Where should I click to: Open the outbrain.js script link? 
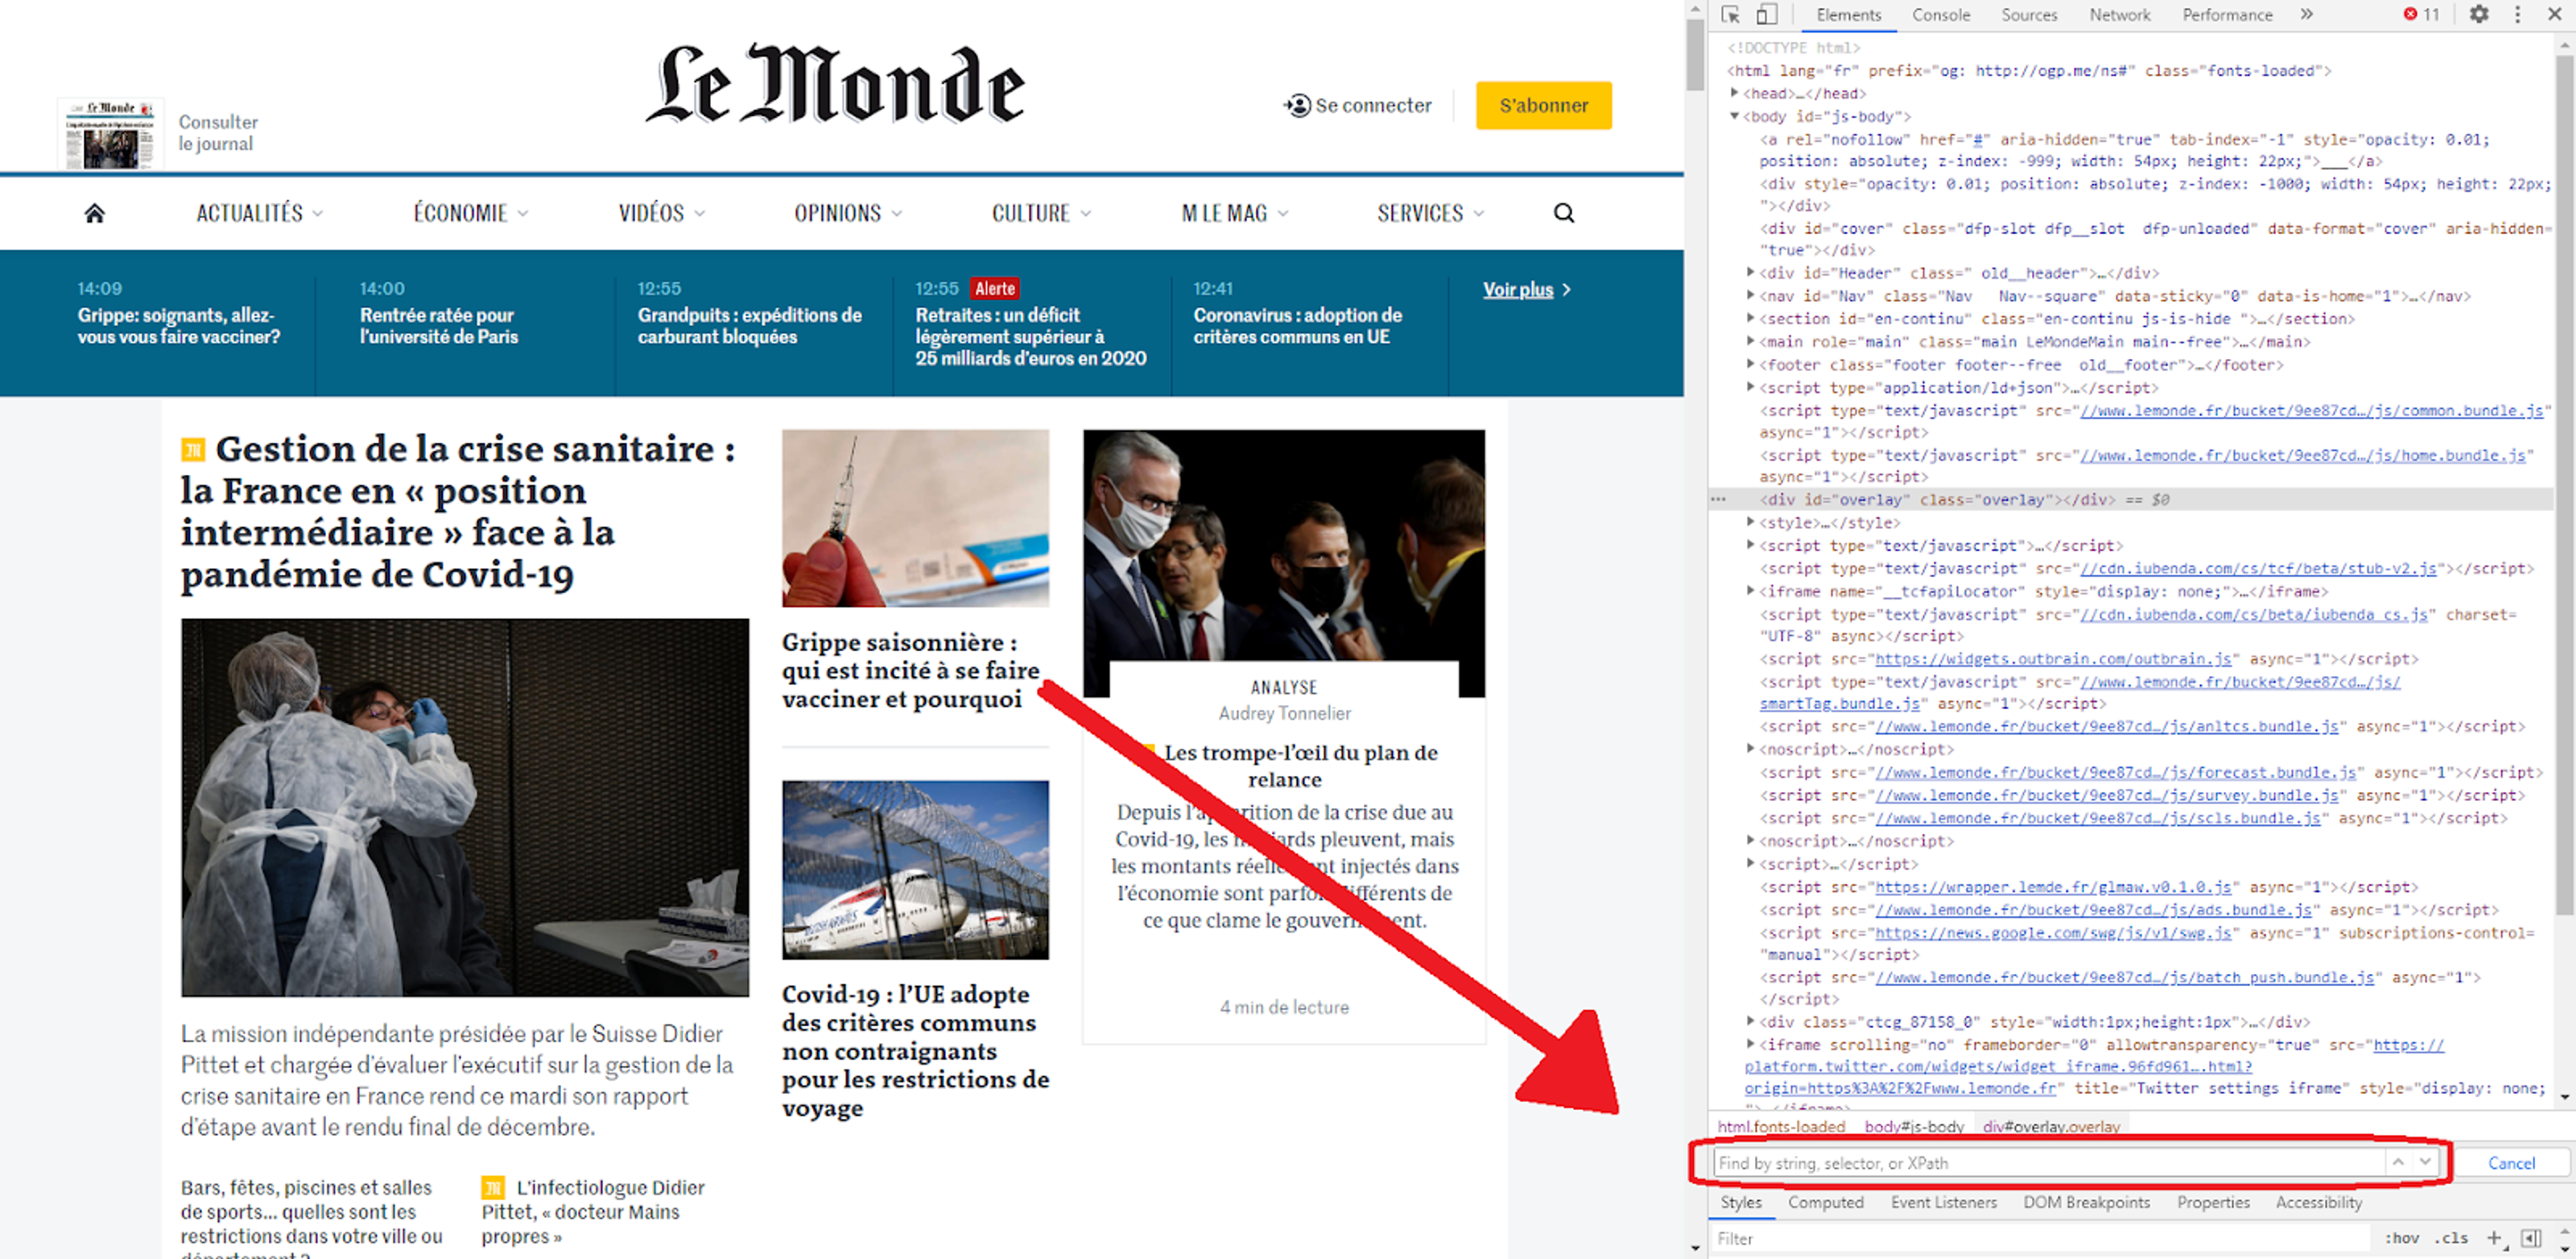[x=2053, y=658]
